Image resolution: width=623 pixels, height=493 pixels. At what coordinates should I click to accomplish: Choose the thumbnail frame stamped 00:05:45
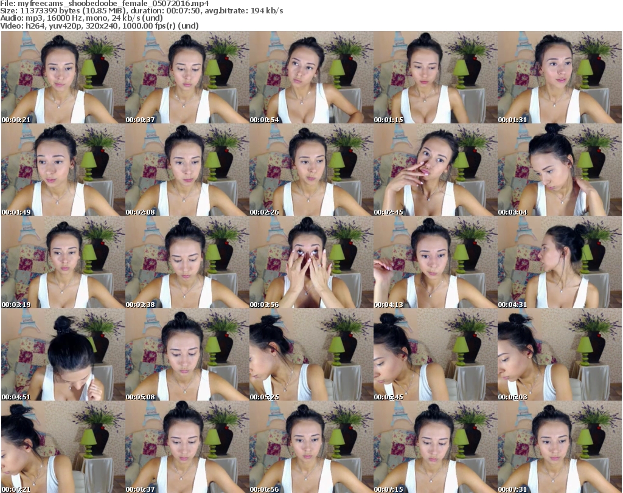[435, 355]
